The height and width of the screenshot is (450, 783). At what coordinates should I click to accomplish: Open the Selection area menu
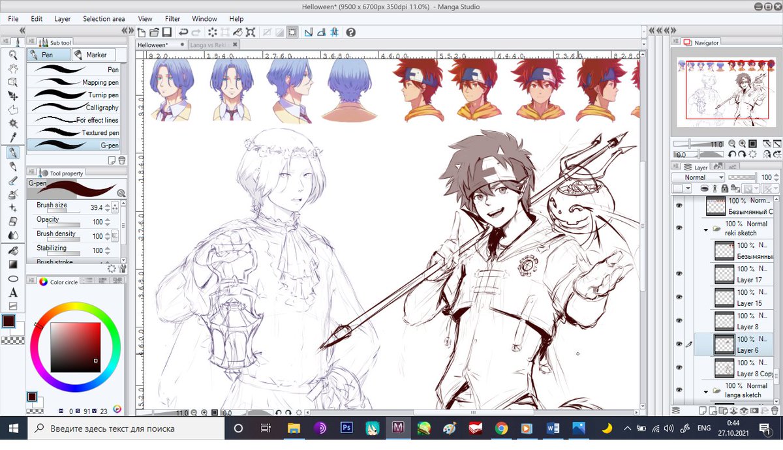tap(104, 19)
